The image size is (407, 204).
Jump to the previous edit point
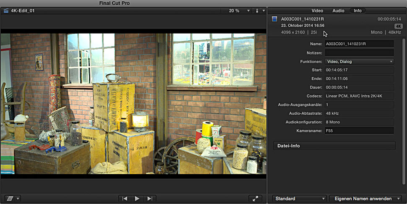click(124, 199)
